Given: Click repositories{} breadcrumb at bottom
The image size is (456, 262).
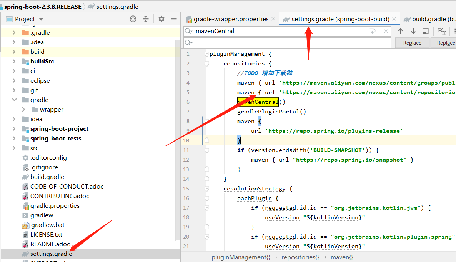Looking at the screenshot, I should pyautogui.click(x=300, y=257).
